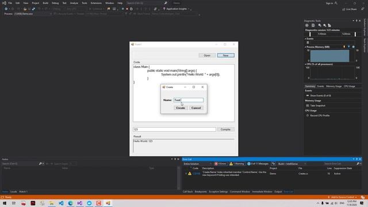Click Diagnostic Tools settings gear icon
Image resolution: width=368 pixels, height=207 pixels.
[x=306, y=25]
